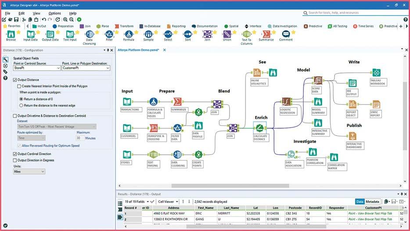The width and height of the screenshot is (410, 231).
Task: Click the Maximum minutes input field
Action: click(80, 138)
